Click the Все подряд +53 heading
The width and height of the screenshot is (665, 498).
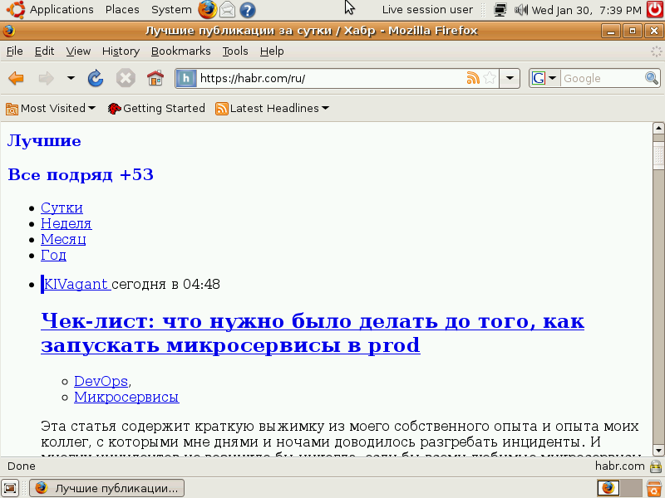tap(81, 175)
